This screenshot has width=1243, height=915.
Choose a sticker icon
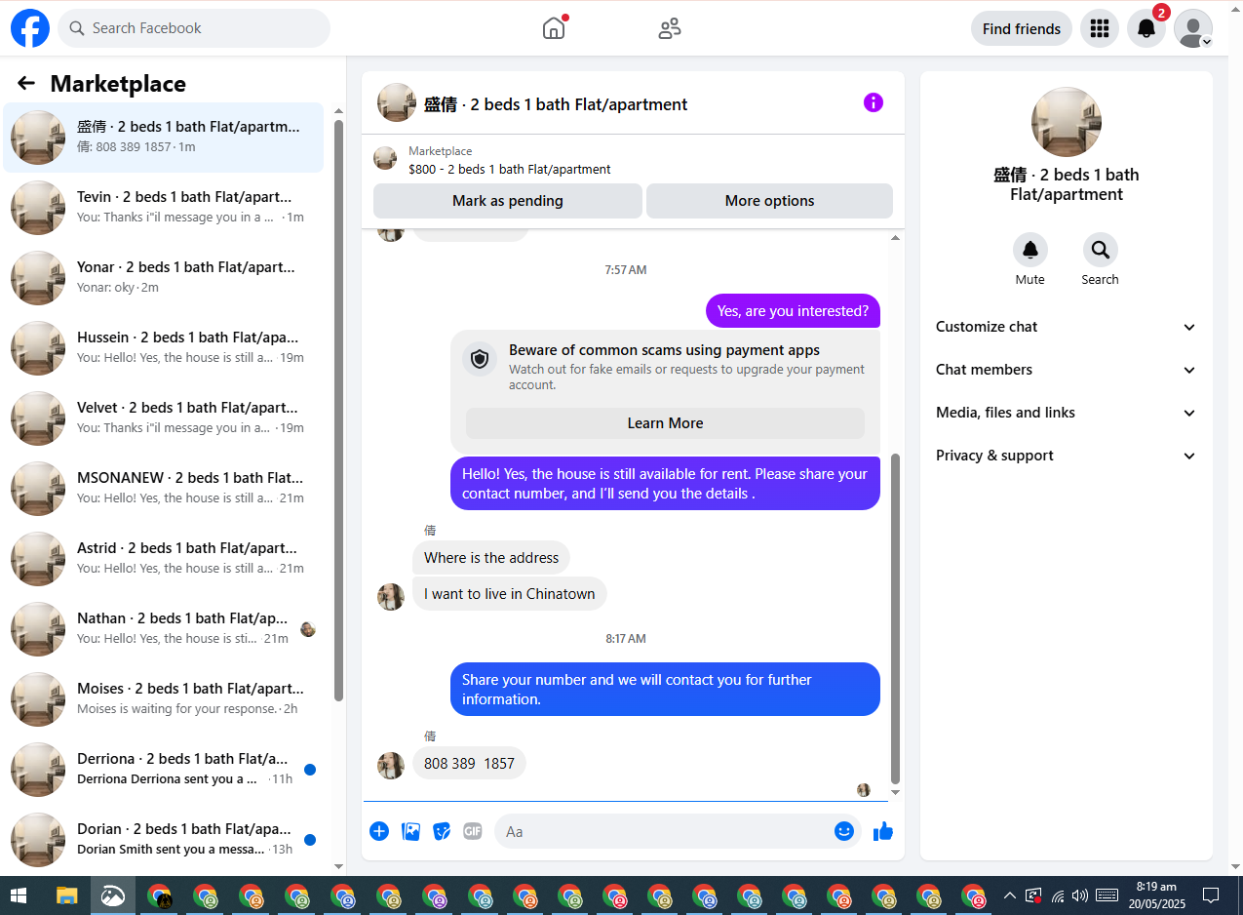(x=442, y=831)
